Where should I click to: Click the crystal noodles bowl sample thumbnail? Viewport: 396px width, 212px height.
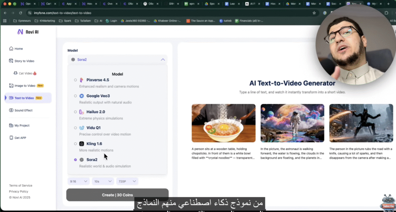click(224, 123)
